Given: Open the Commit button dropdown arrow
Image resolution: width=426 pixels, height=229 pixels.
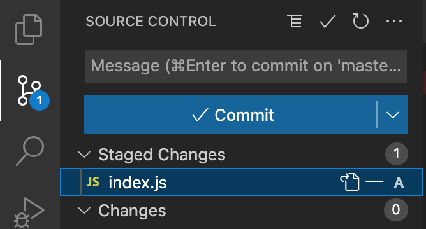Looking at the screenshot, I should tap(393, 114).
